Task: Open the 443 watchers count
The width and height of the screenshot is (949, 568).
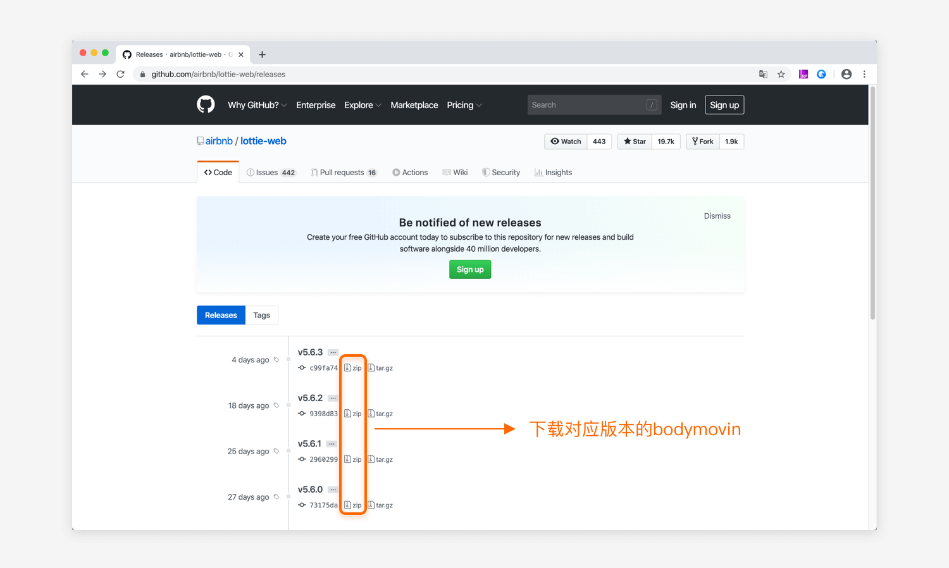Action: pyautogui.click(x=599, y=142)
